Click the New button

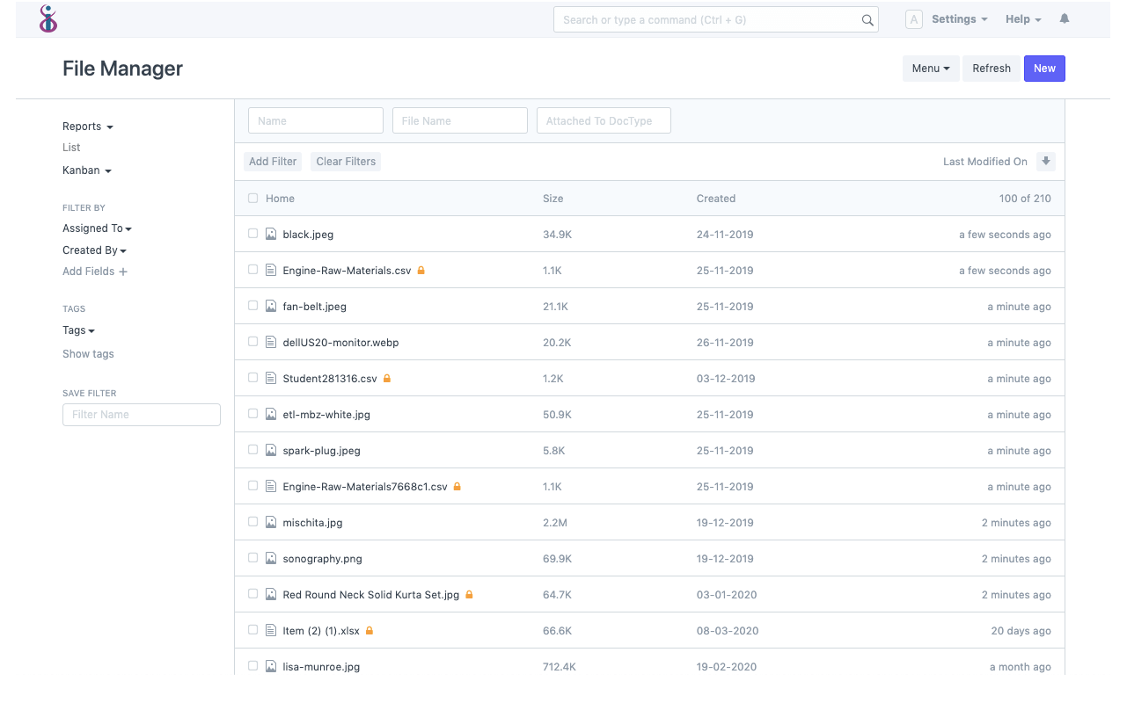[x=1043, y=68]
